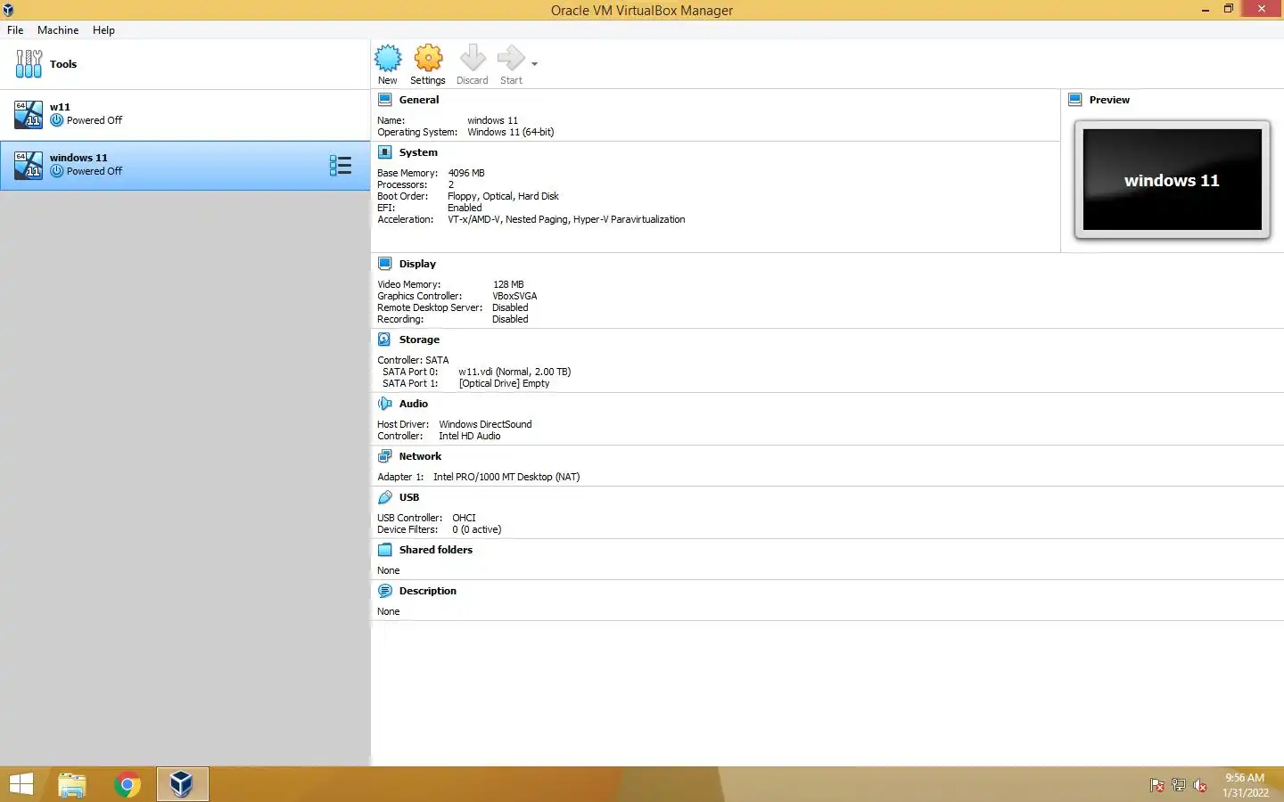Click the Display section monitor icon
1284x802 pixels.
385,264
